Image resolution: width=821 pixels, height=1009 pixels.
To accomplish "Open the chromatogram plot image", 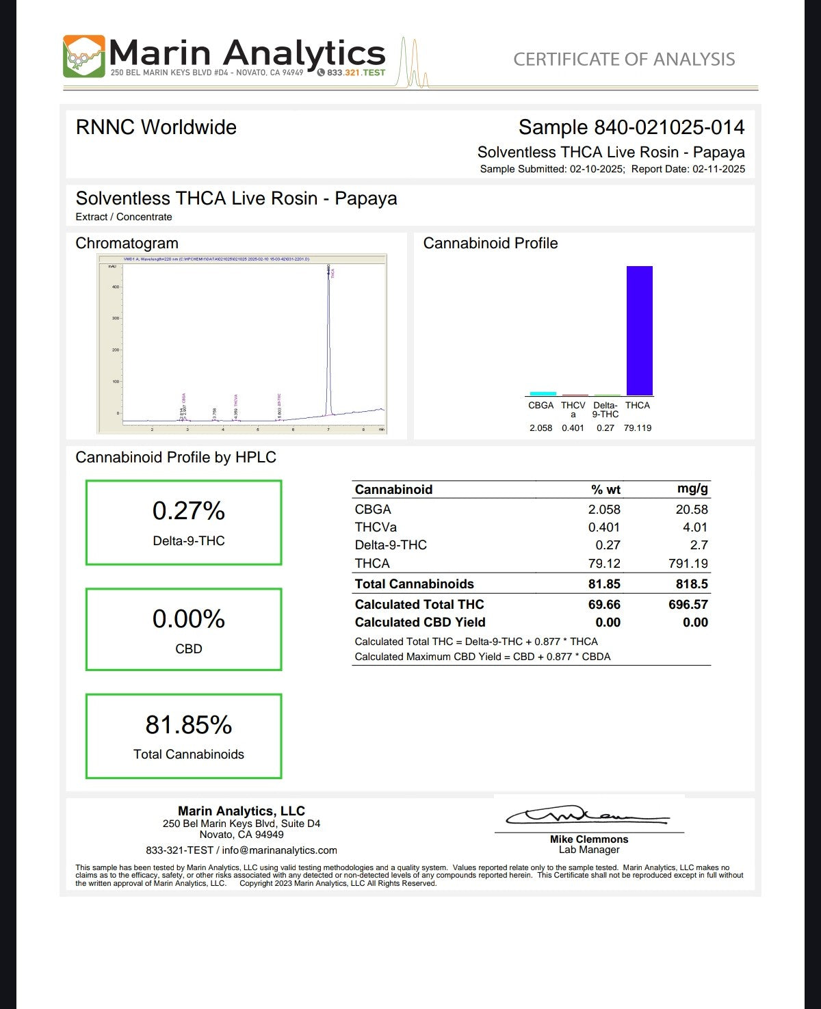I will coord(242,343).
